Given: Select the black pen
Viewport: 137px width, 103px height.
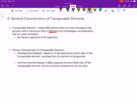Looking at the screenshot, I should pyautogui.click(x=68, y=10).
